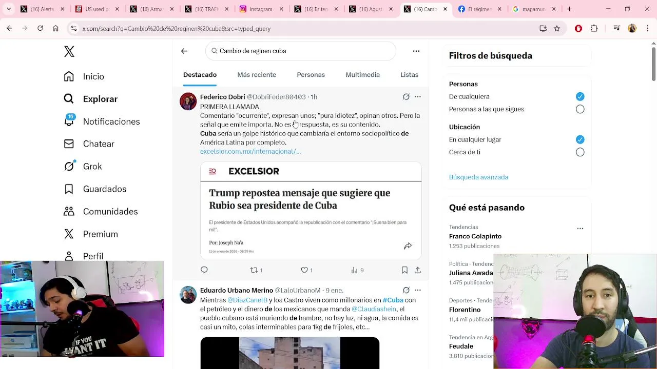Open Comunidades section
Viewport: 657px width, 369px height.
tap(101, 212)
